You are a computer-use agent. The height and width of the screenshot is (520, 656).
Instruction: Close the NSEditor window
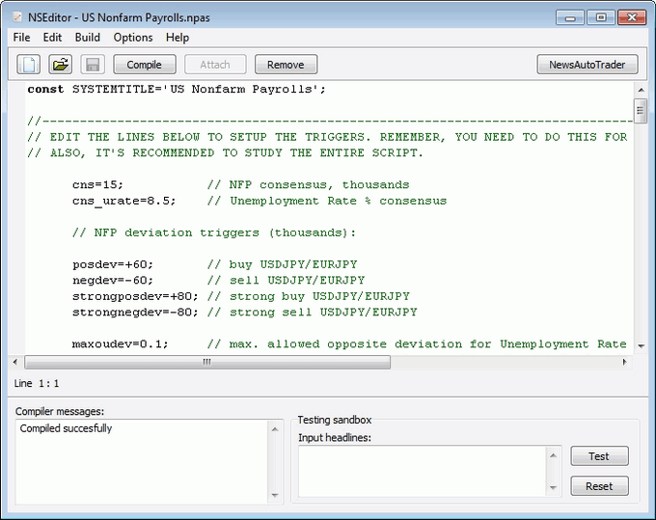pyautogui.click(x=632, y=17)
